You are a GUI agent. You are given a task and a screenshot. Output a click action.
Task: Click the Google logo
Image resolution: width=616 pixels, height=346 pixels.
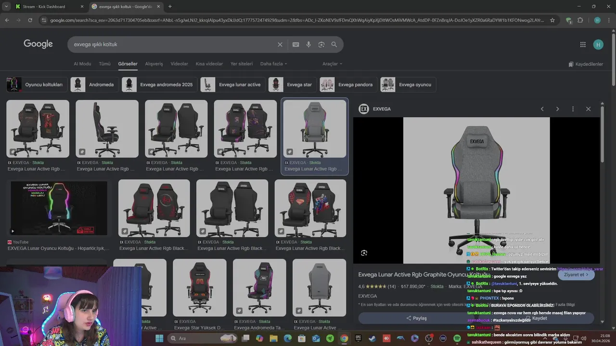38,44
